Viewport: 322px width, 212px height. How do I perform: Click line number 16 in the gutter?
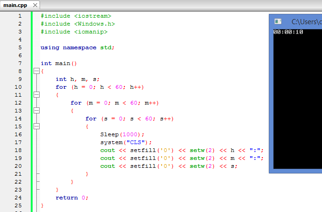18,134
